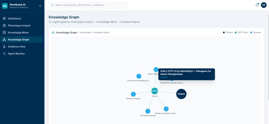Click 'Genetic landscape of rare ...' label
The height and width of the screenshot is (124, 269).
click(x=166, y=113)
